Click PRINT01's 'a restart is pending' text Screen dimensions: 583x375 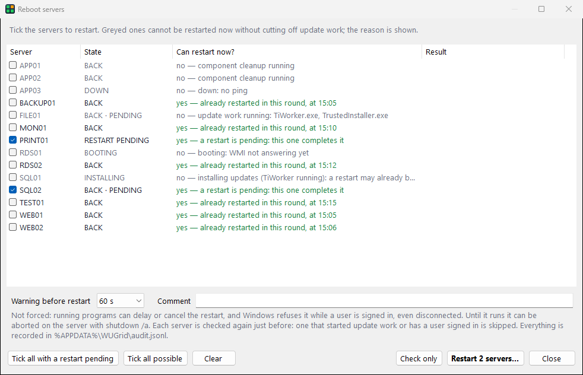(x=260, y=140)
